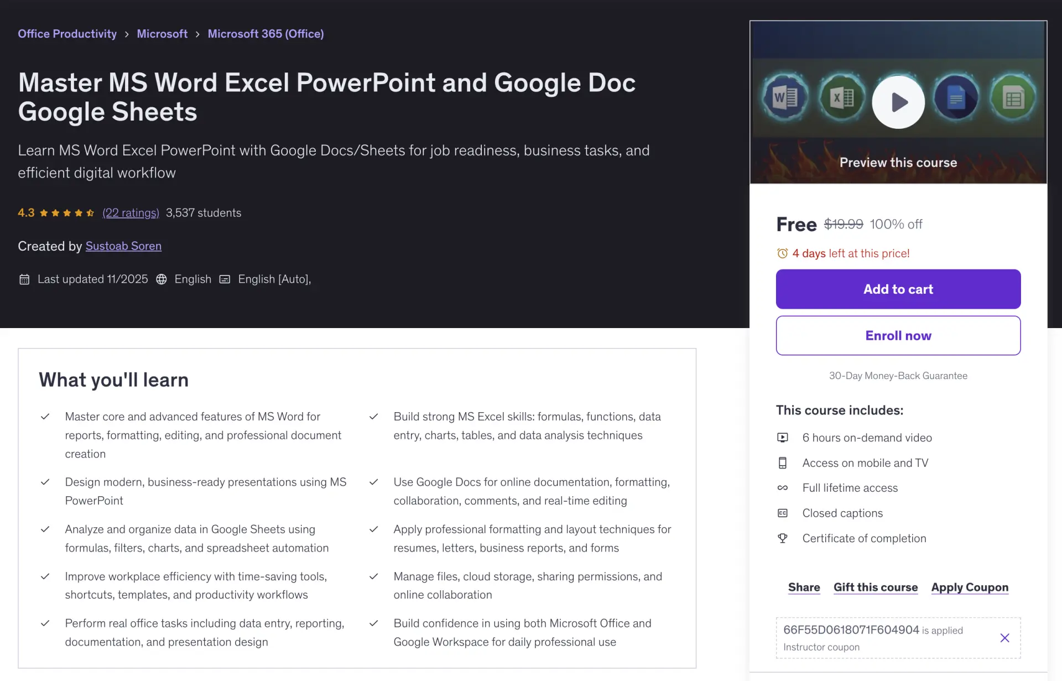Click Last updated 11/2025 text
Viewport: 1062px width, 681px height.
[x=93, y=279]
